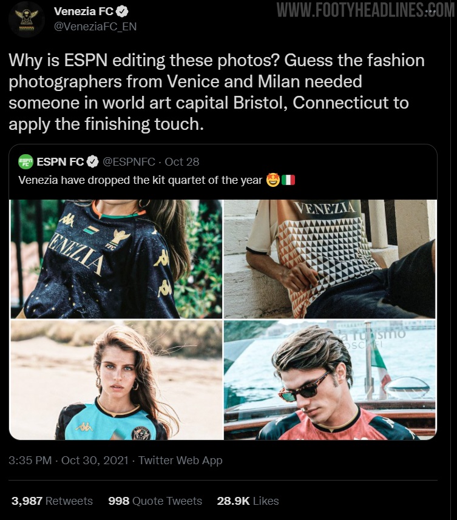Open the turquoise Kappa jersey photo
This screenshot has height=520, width=457.
pyautogui.click(x=116, y=380)
